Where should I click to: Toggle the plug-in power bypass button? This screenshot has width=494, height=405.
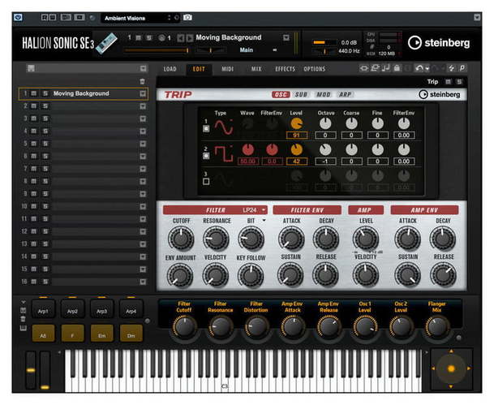click(x=18, y=17)
